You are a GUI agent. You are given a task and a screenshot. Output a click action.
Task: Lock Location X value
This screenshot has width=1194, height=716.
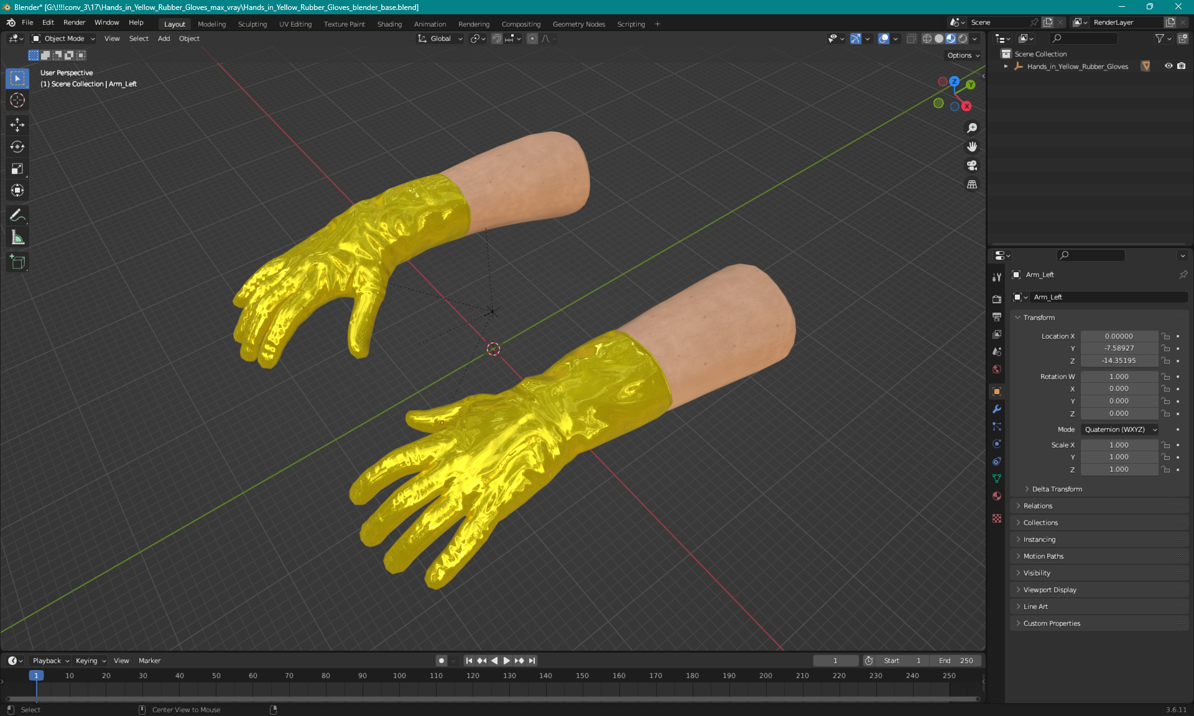1166,336
